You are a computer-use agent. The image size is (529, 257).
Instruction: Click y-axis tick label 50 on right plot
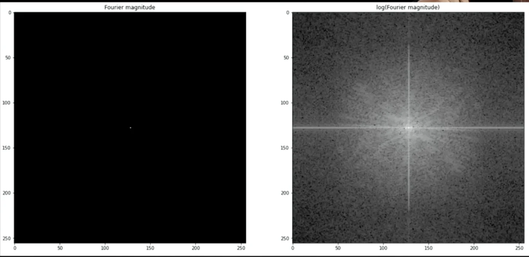click(x=285, y=57)
